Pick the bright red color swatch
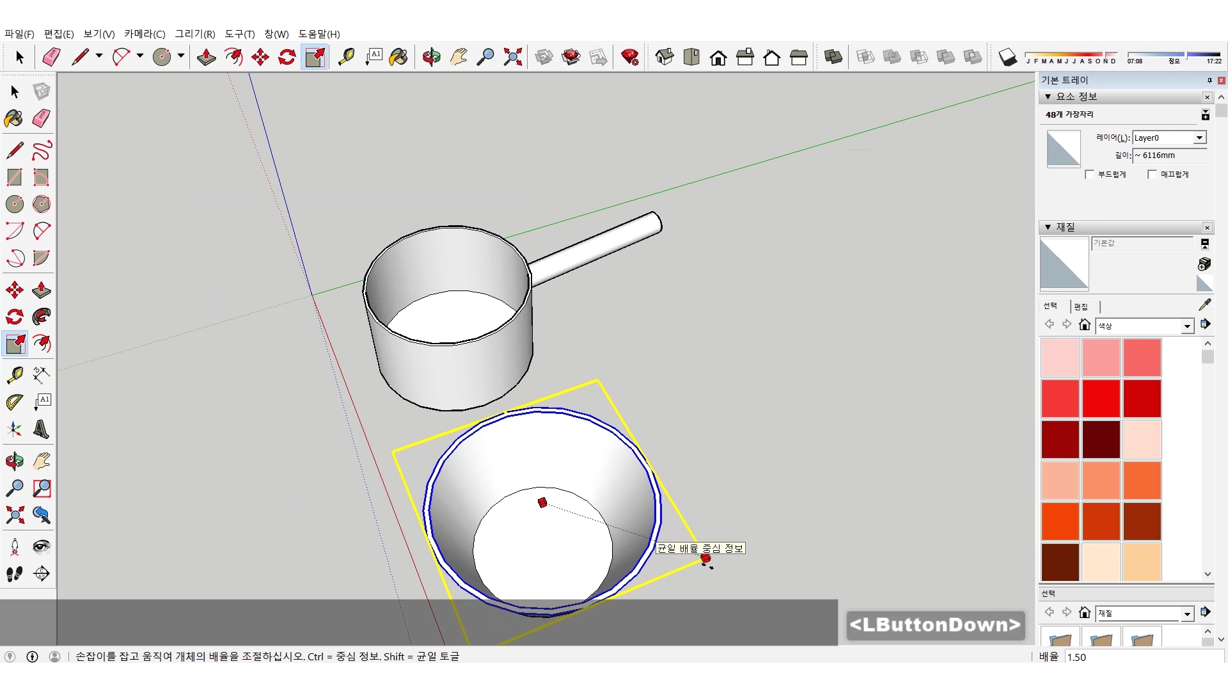This screenshot has height=691, width=1228. point(1101,398)
